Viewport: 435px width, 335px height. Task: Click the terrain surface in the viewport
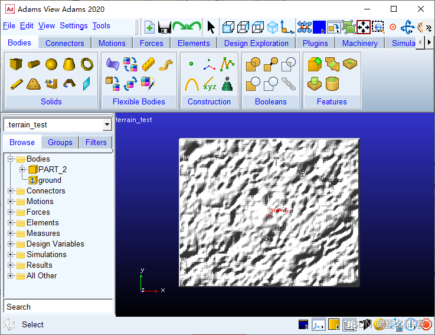point(269,212)
